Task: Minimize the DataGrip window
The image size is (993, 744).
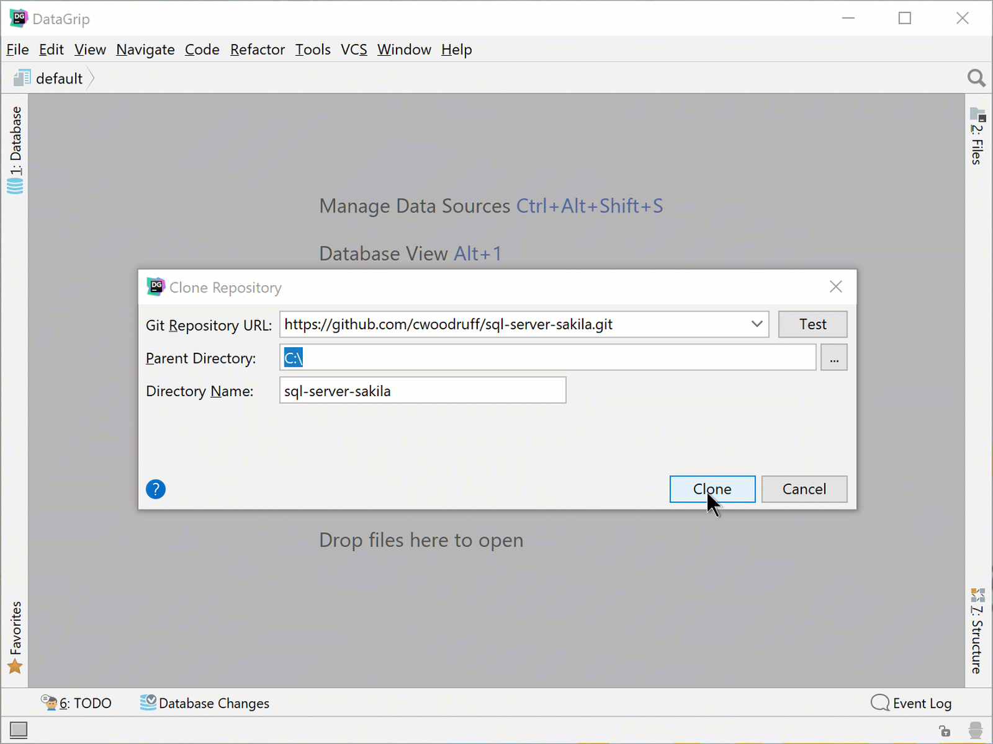Action: click(x=848, y=18)
